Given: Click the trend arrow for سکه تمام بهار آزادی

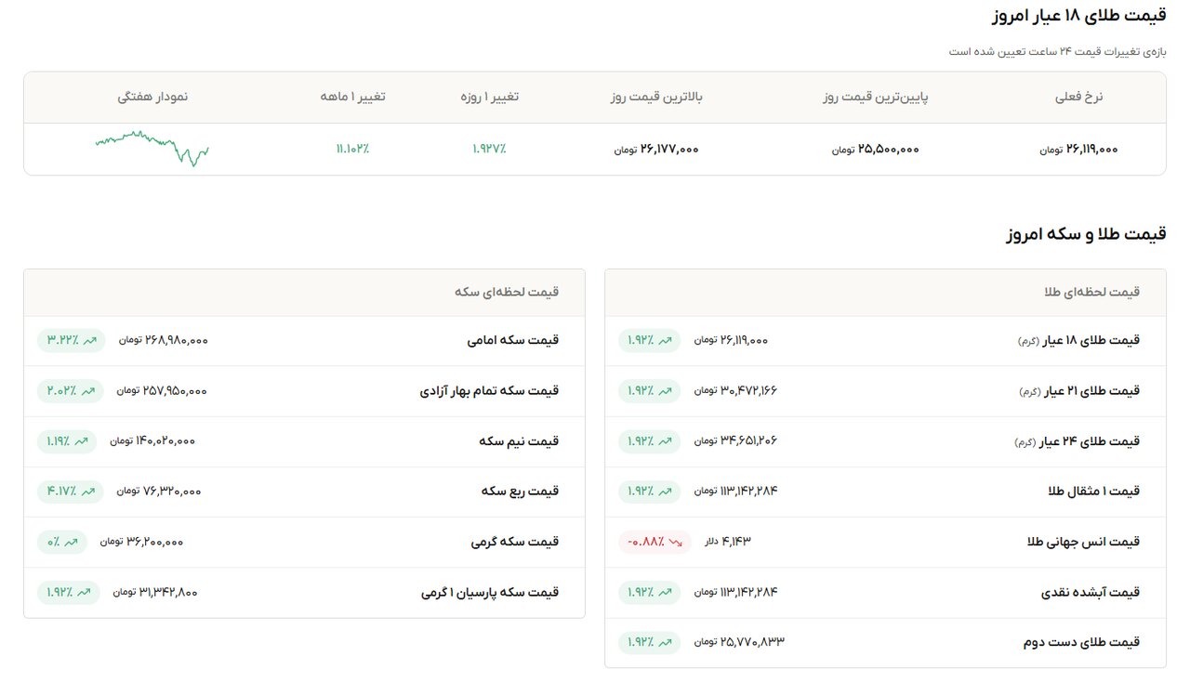Looking at the screenshot, I should pos(90,391).
